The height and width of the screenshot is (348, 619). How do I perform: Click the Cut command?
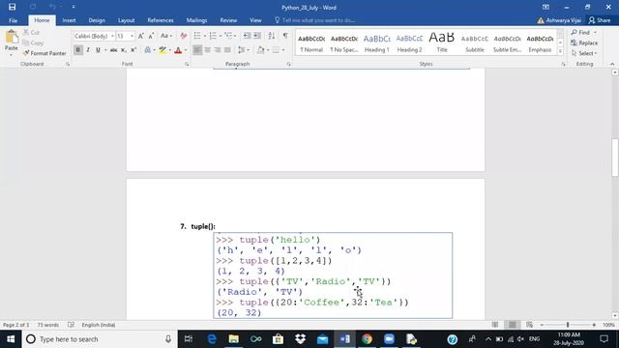pos(31,32)
